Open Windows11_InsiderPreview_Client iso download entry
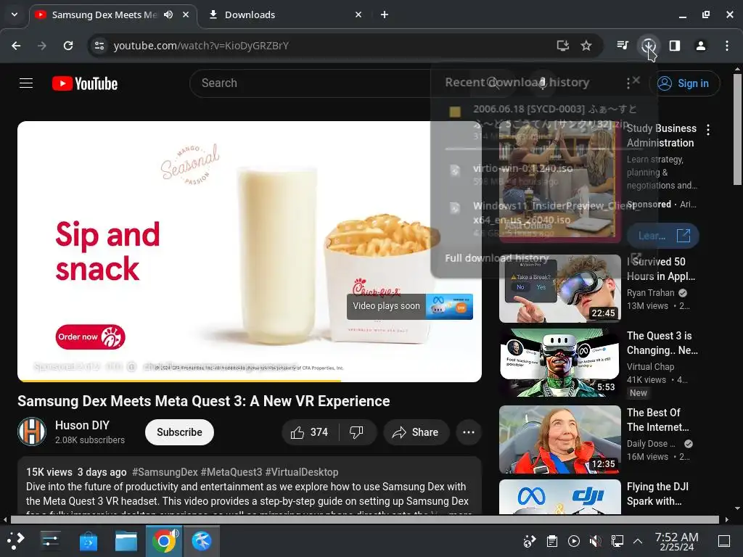The height and width of the screenshot is (557, 743). click(x=544, y=219)
